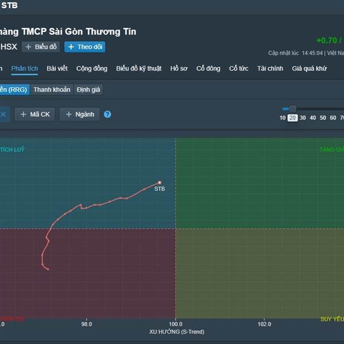Click the +0.70 price change value
Image resolution: width=344 pixels, height=344 pixels.
(327, 41)
